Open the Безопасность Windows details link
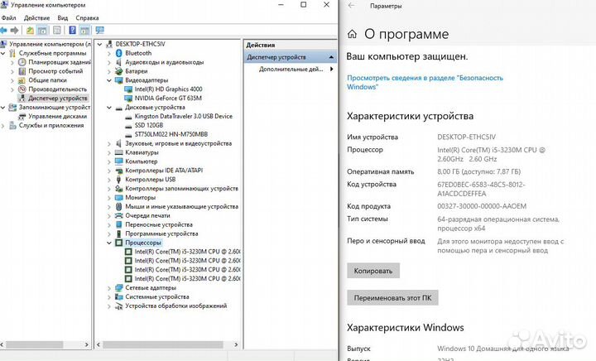596x361 pixels. pyautogui.click(x=425, y=82)
